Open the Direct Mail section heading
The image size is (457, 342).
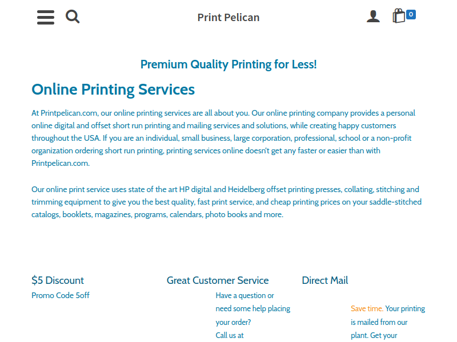point(325,280)
